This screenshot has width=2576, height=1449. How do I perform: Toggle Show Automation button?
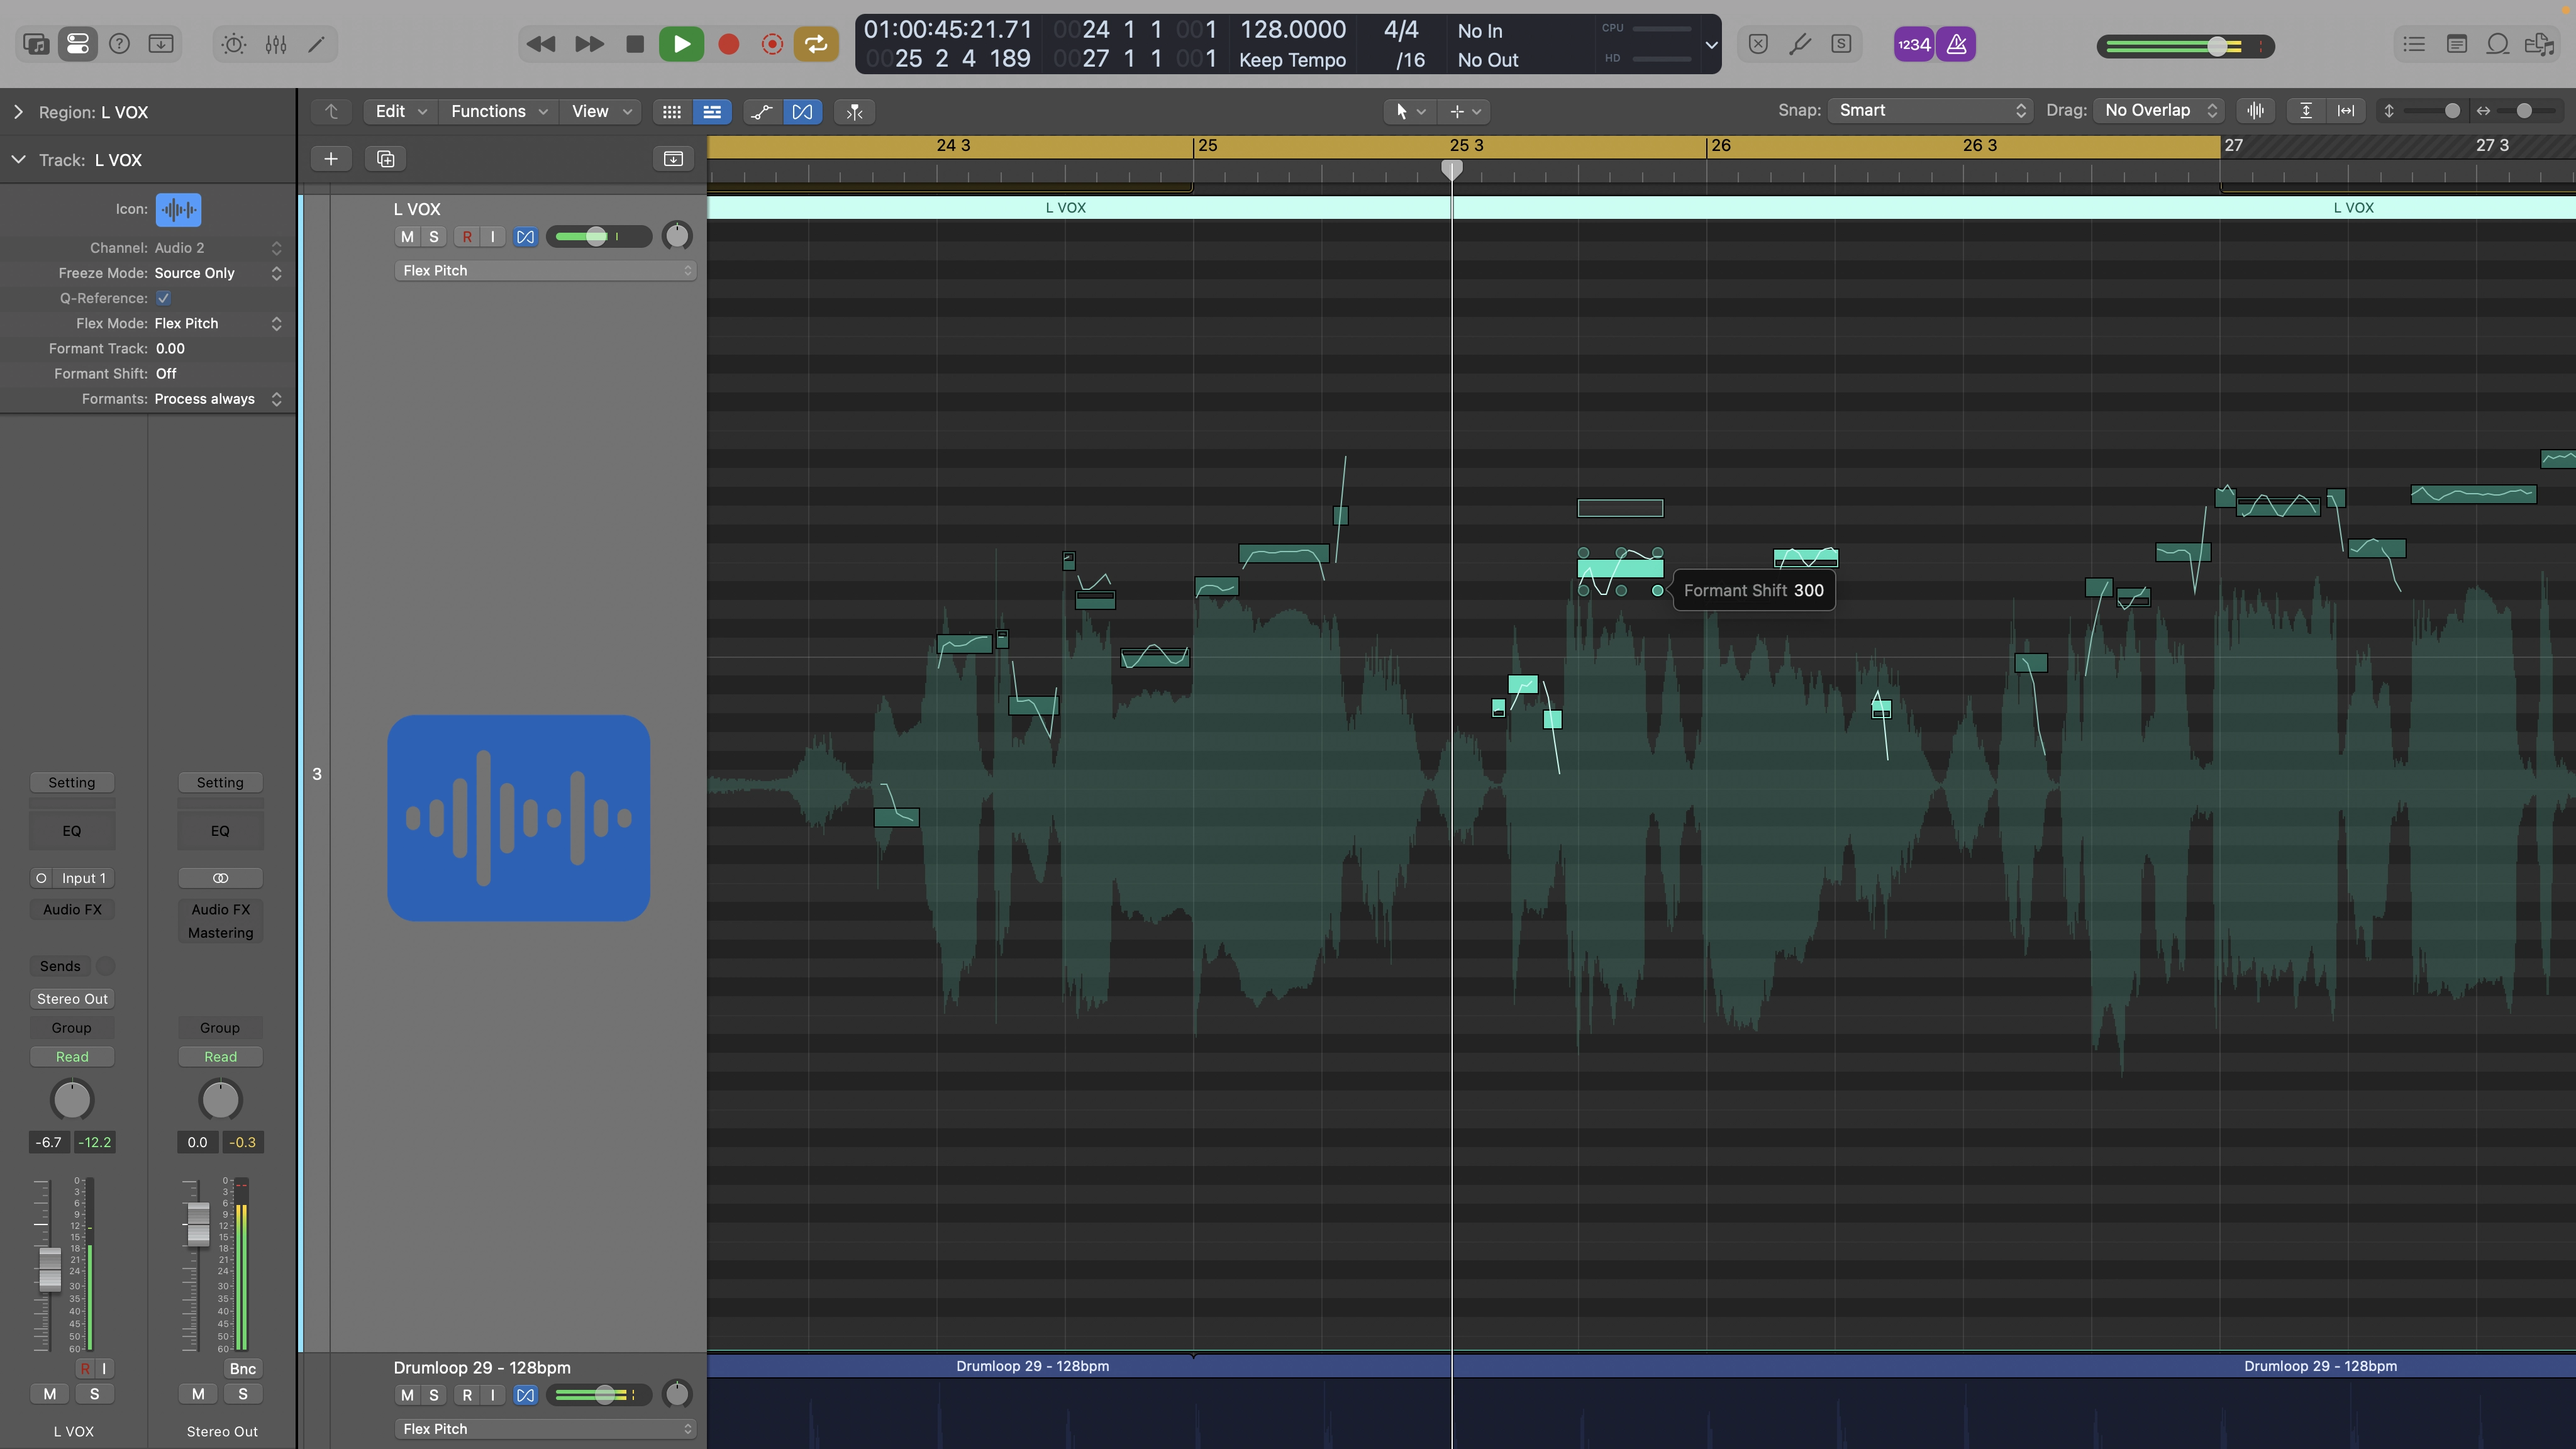[x=762, y=112]
